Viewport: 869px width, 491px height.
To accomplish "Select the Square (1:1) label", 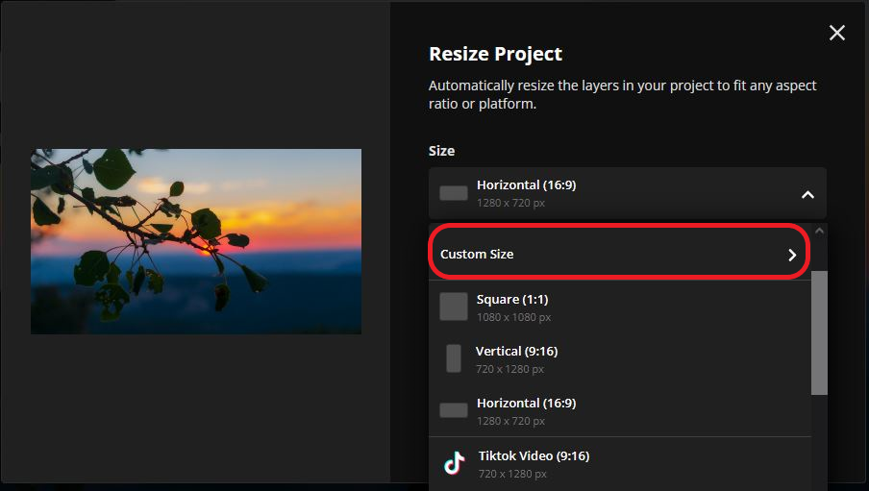I will pyautogui.click(x=510, y=300).
